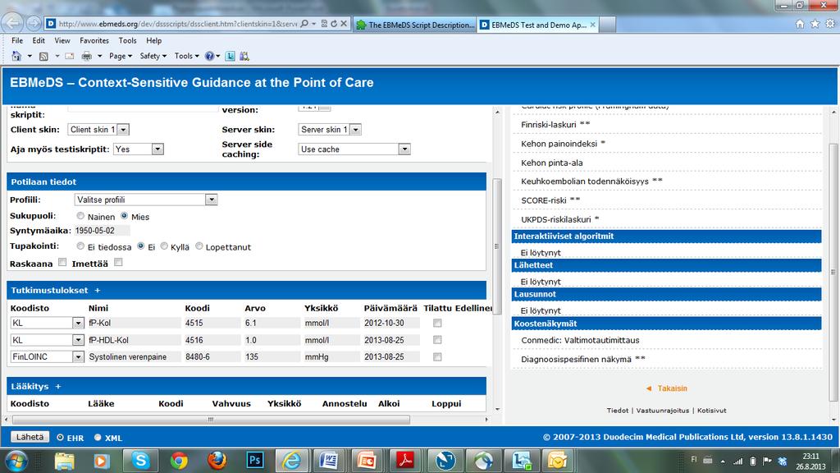Open the Kotisivut footer link
This screenshot has height=473, width=840.
click(x=712, y=411)
